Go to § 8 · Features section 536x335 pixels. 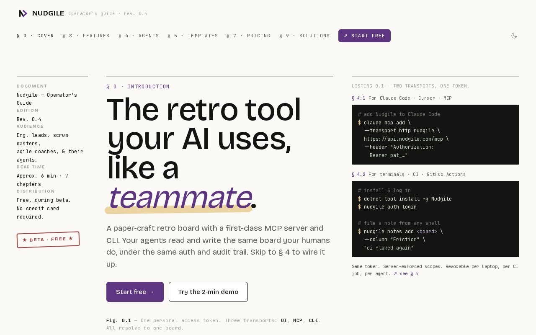point(86,36)
